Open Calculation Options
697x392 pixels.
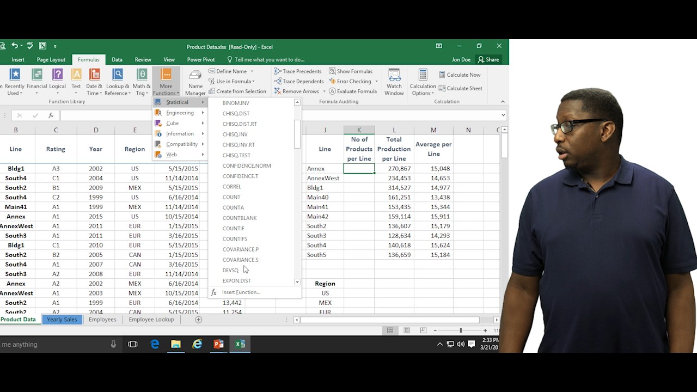tap(423, 82)
